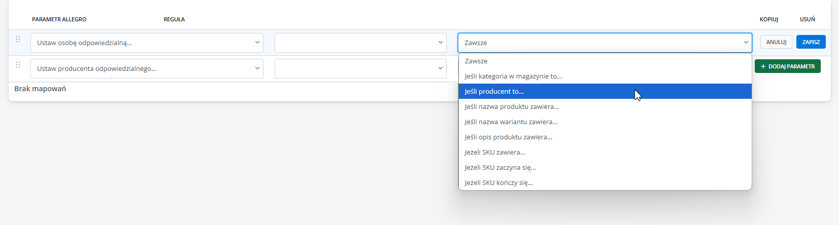The height and width of the screenshot is (225, 839).
Task: Pick 'Jeśli nazwa produktu zawiera...' option
Action: (x=605, y=106)
